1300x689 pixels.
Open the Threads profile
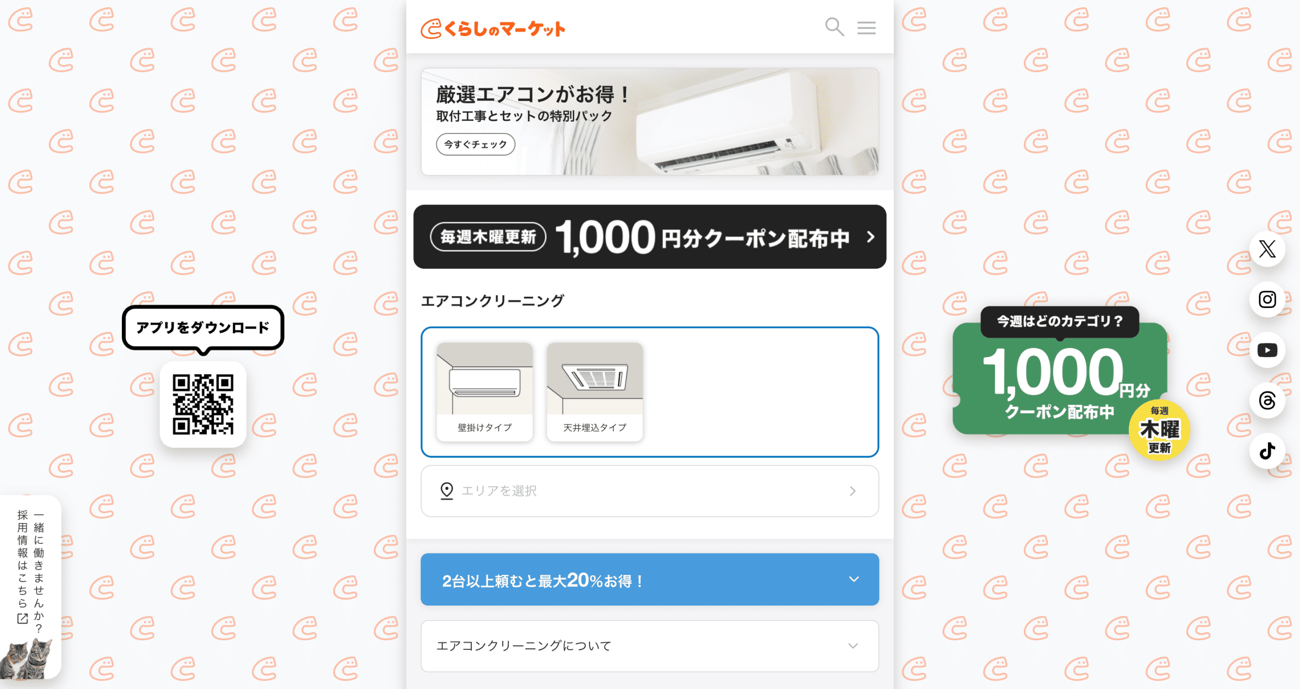[x=1267, y=401]
